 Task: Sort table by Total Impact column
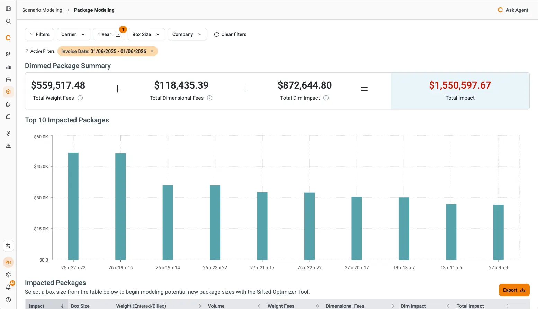coord(470,306)
